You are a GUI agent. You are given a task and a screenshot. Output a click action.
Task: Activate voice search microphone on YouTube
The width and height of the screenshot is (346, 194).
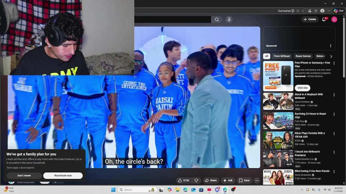click(x=229, y=19)
